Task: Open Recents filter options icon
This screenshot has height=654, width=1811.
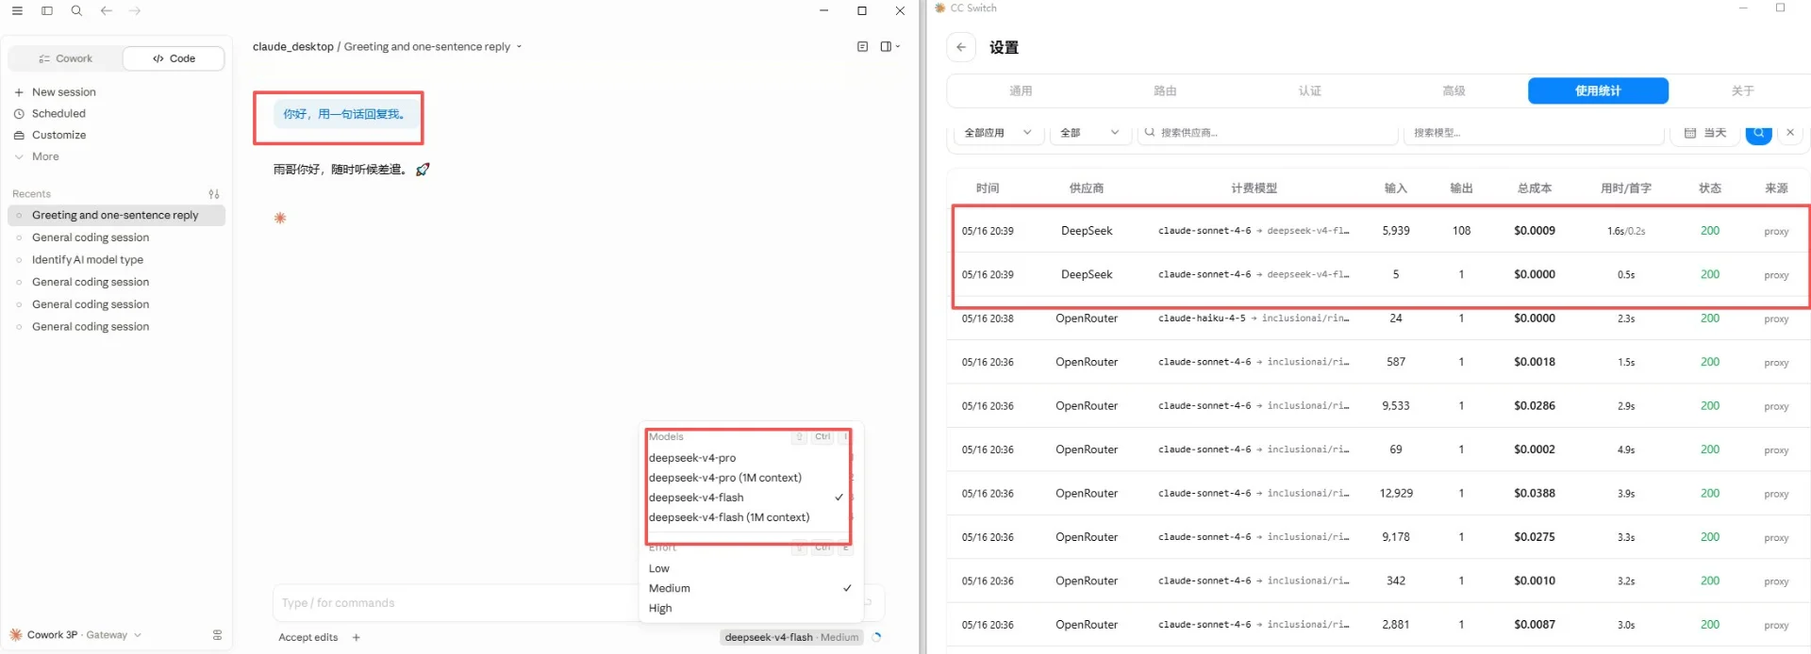Action: (x=214, y=194)
